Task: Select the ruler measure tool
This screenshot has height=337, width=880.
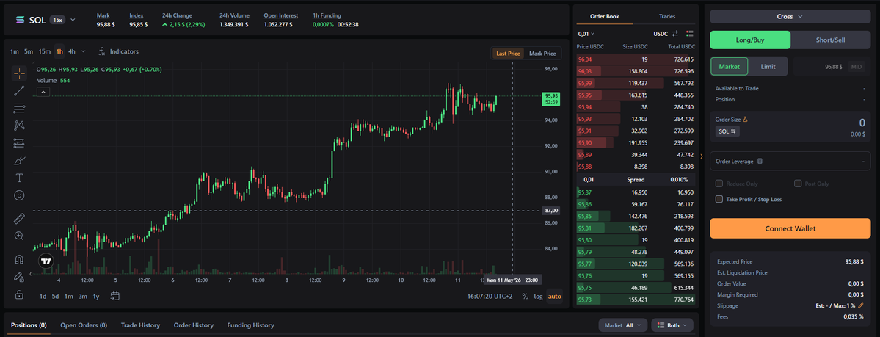Action: tap(19, 219)
